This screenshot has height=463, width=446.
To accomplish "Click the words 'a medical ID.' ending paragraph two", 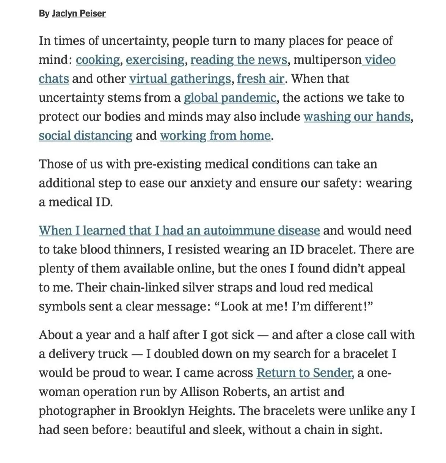I will 76,202.
